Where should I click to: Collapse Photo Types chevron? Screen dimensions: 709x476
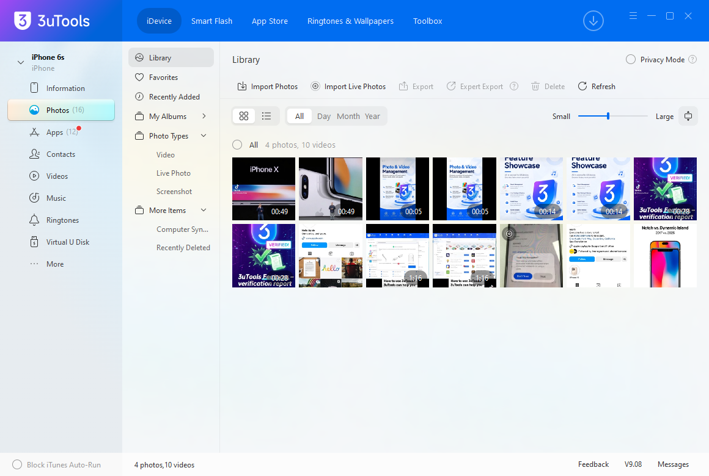pyautogui.click(x=204, y=135)
